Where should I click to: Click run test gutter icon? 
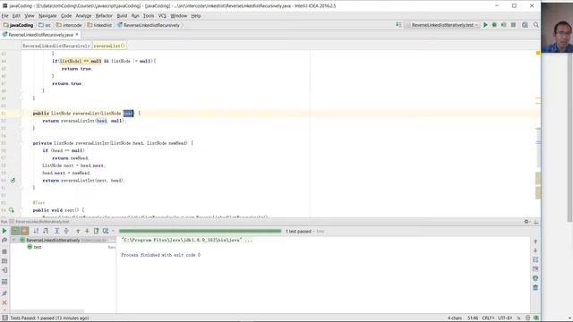(12, 210)
